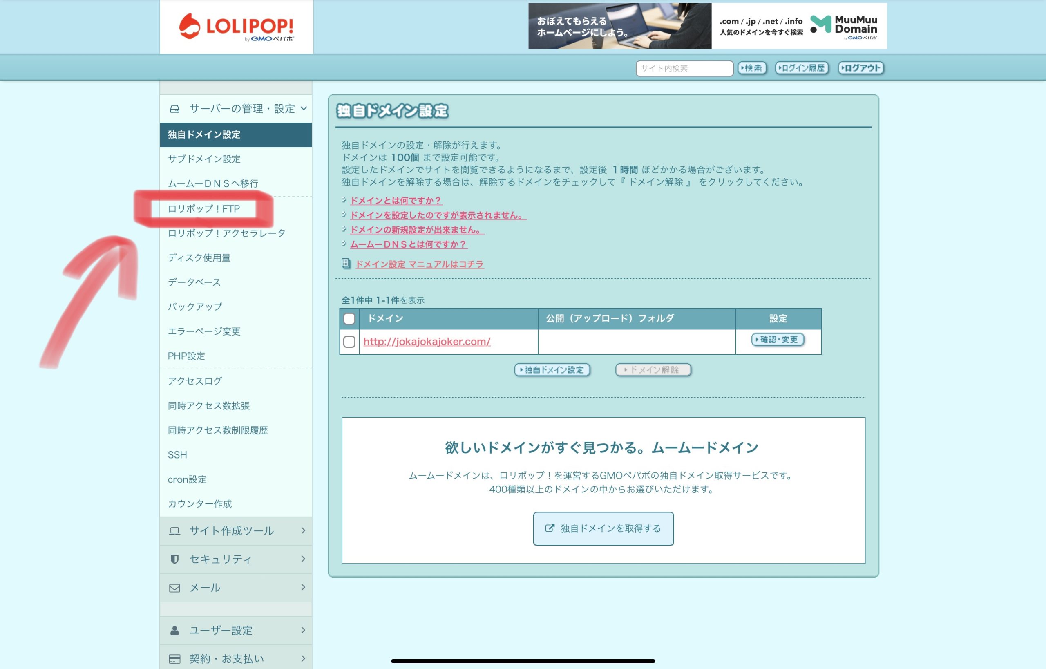Screen dimensions: 1046x669
Task: Open ロリポップ！FTP from sidebar
Action: (204, 209)
